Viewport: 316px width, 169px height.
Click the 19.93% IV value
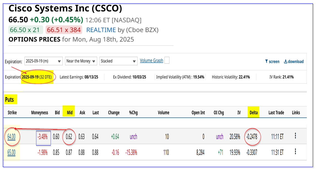(235, 153)
